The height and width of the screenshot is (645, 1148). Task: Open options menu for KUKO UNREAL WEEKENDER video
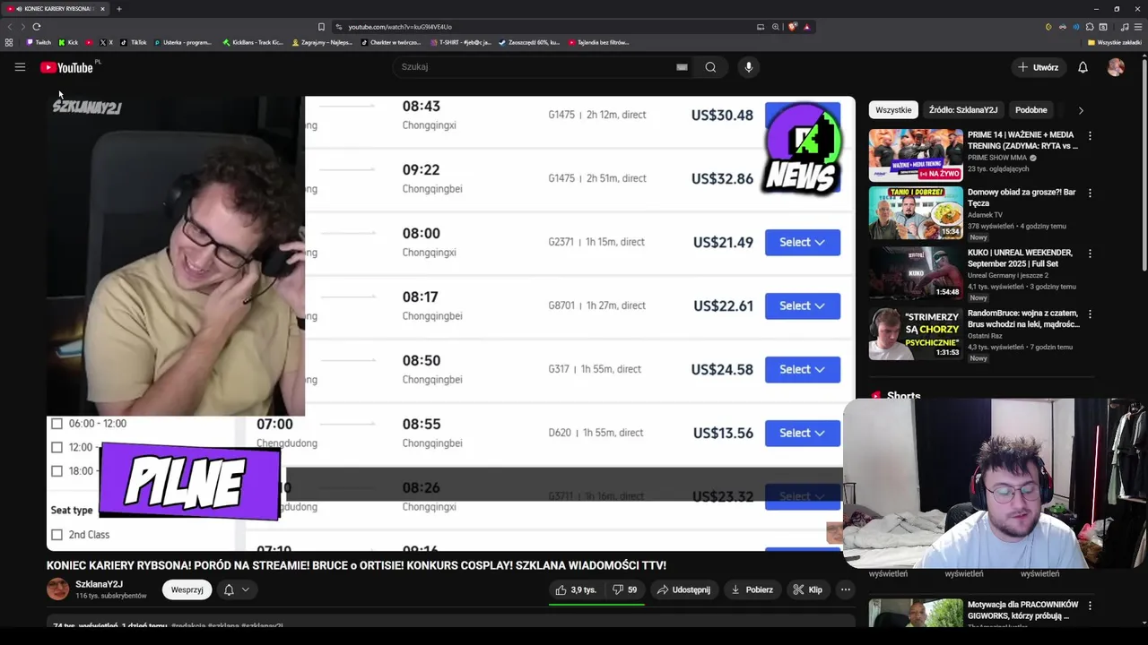click(x=1090, y=254)
